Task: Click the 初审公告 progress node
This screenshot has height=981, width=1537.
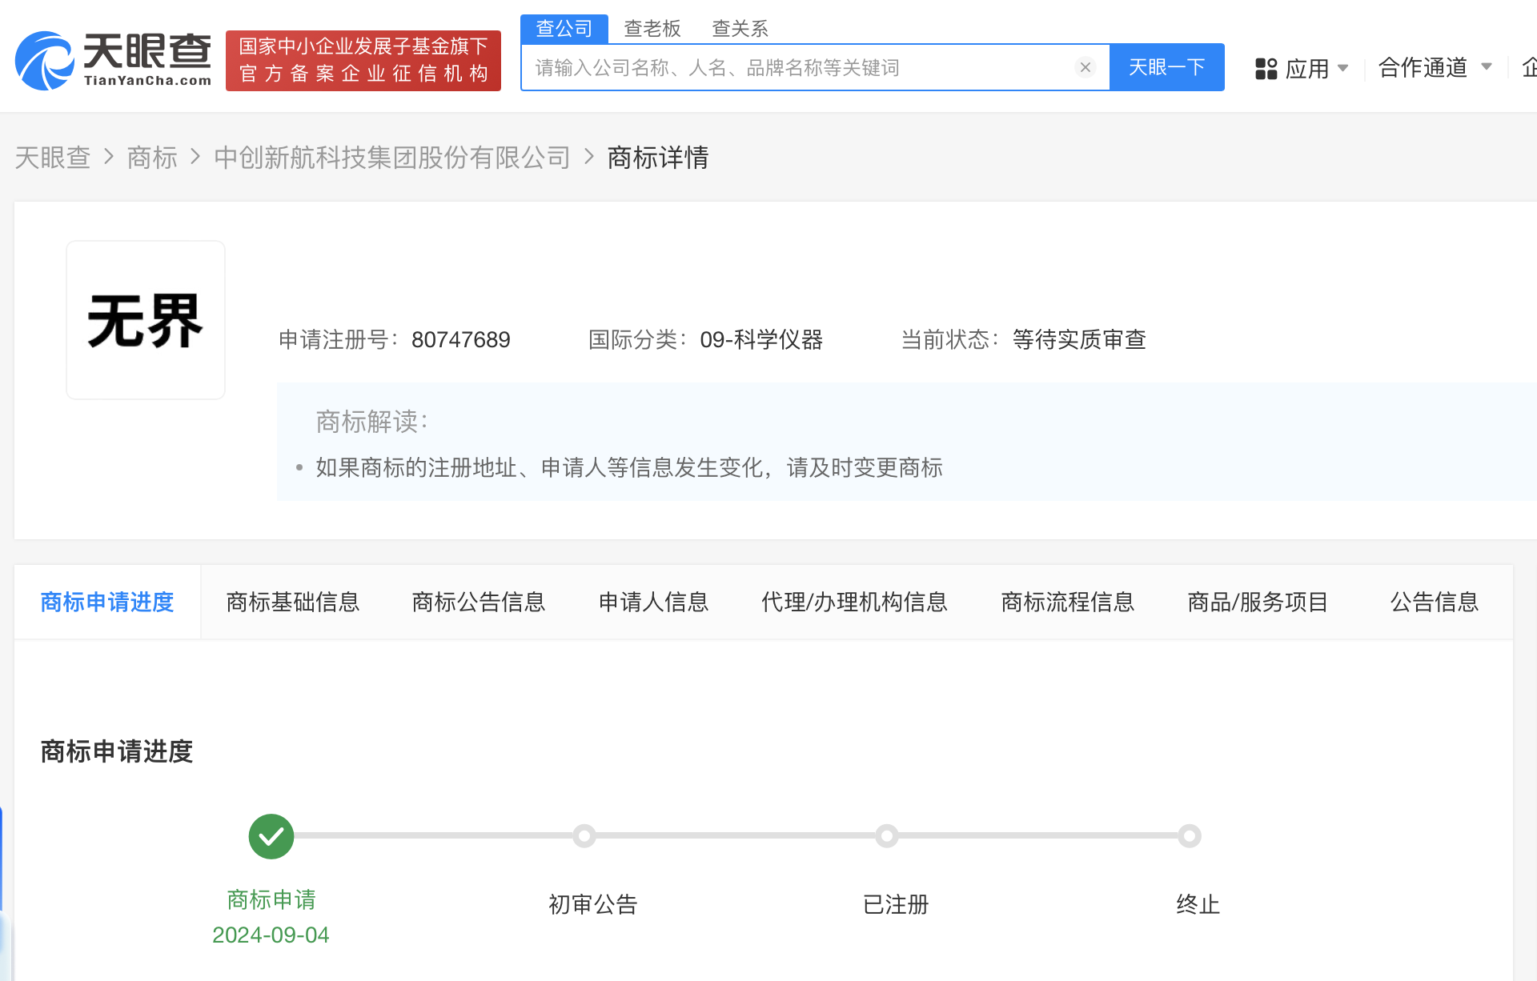Action: click(584, 835)
